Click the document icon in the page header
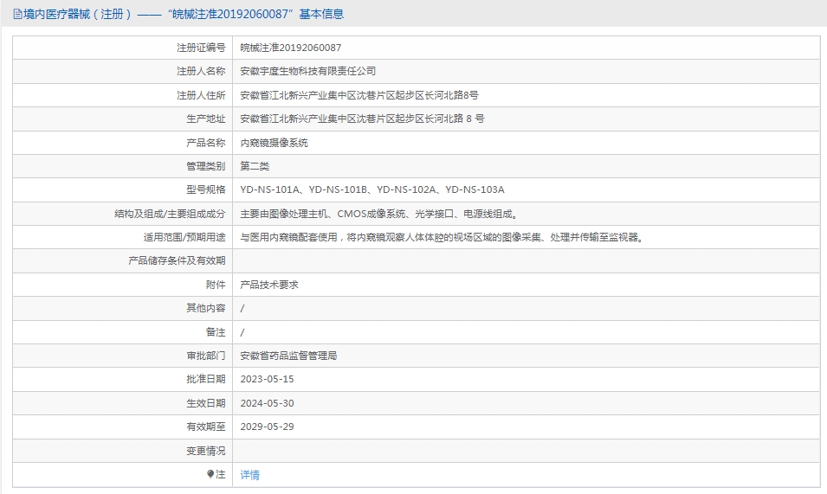This screenshot has height=494, width=827. [17, 14]
